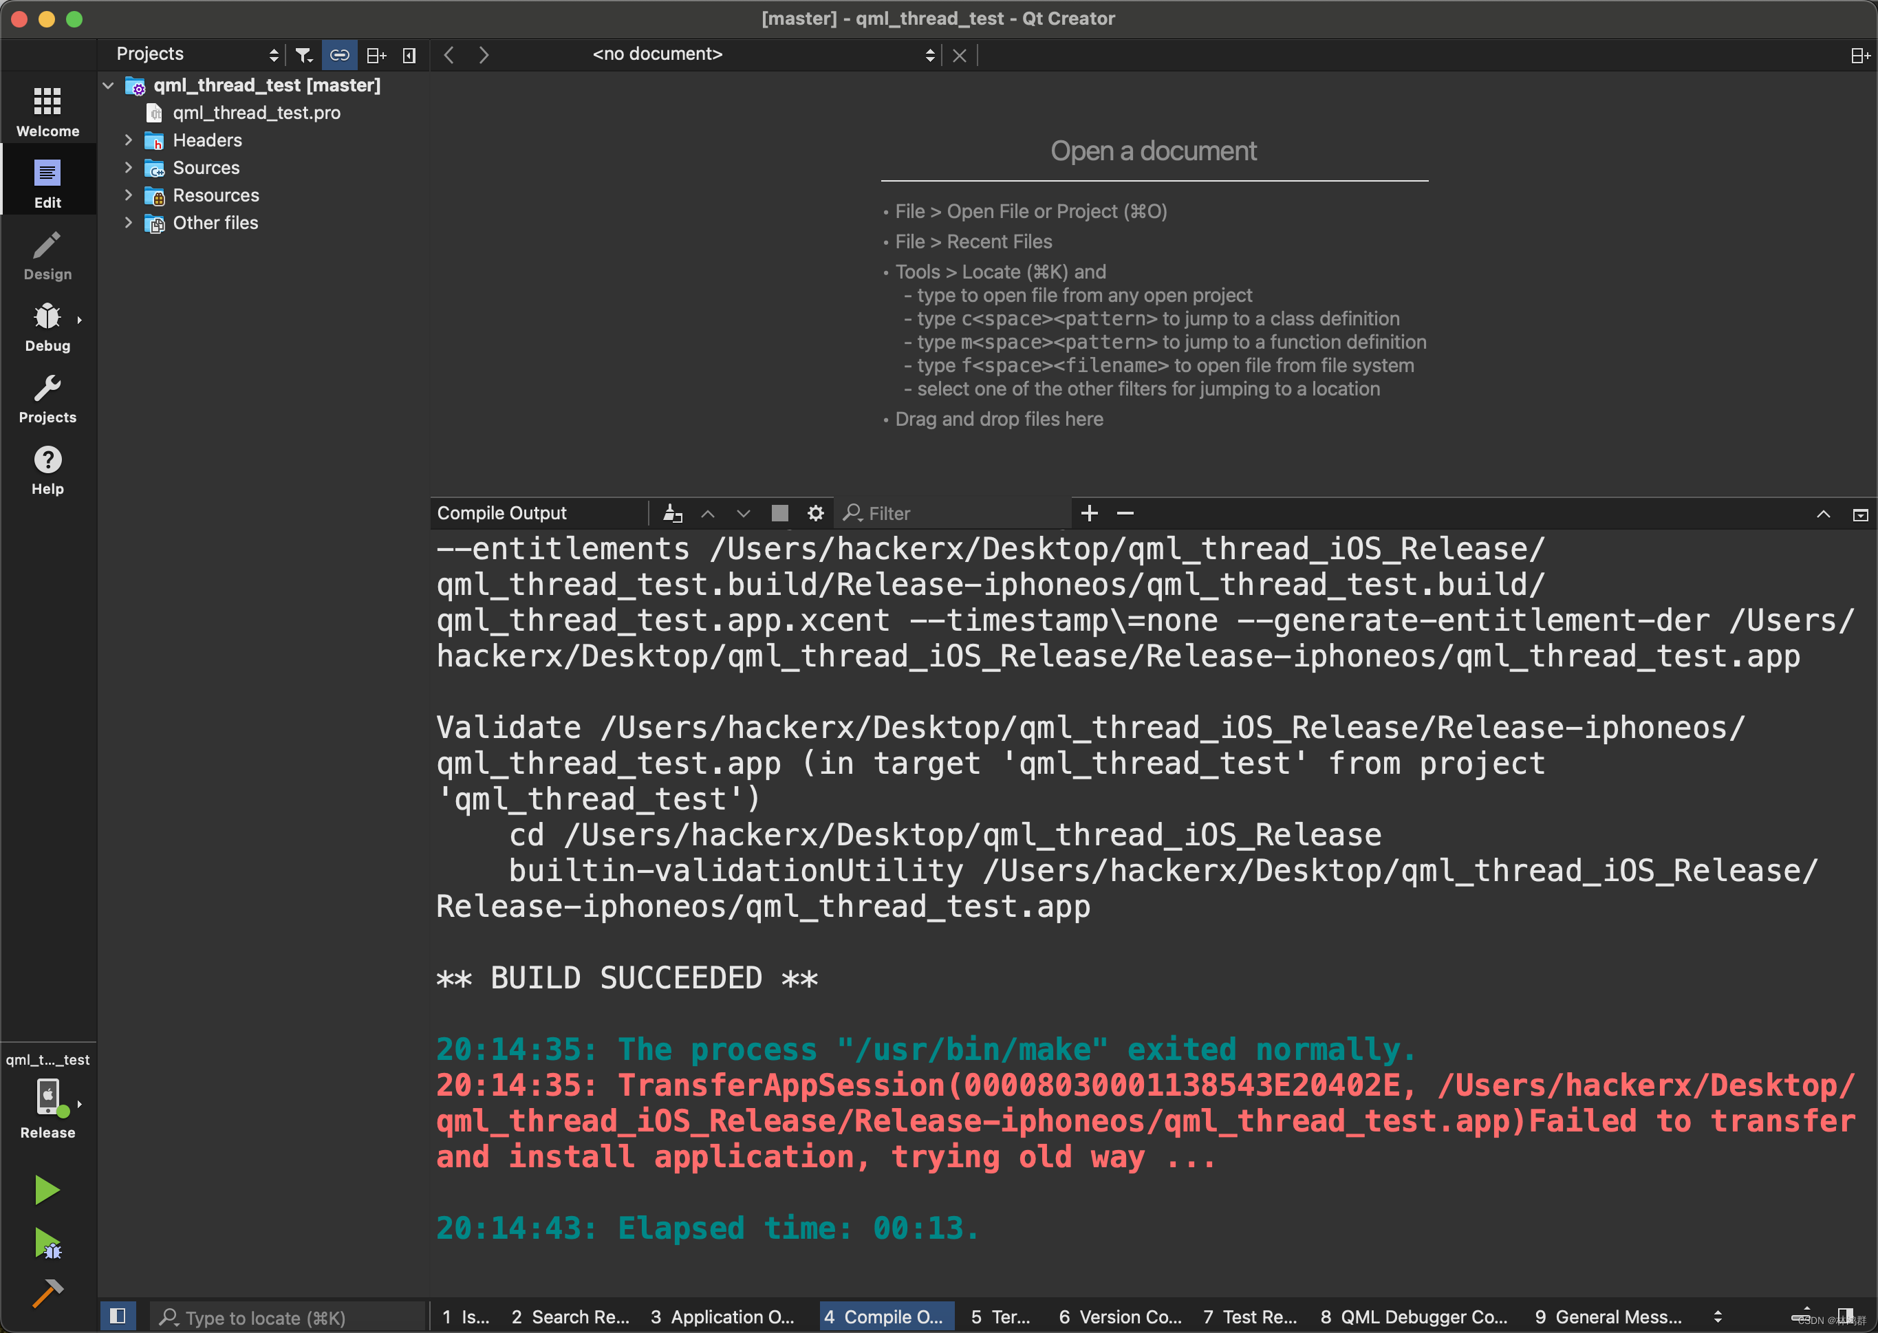This screenshot has width=1878, height=1333.
Task: Open the Design mode
Action: click(47, 254)
